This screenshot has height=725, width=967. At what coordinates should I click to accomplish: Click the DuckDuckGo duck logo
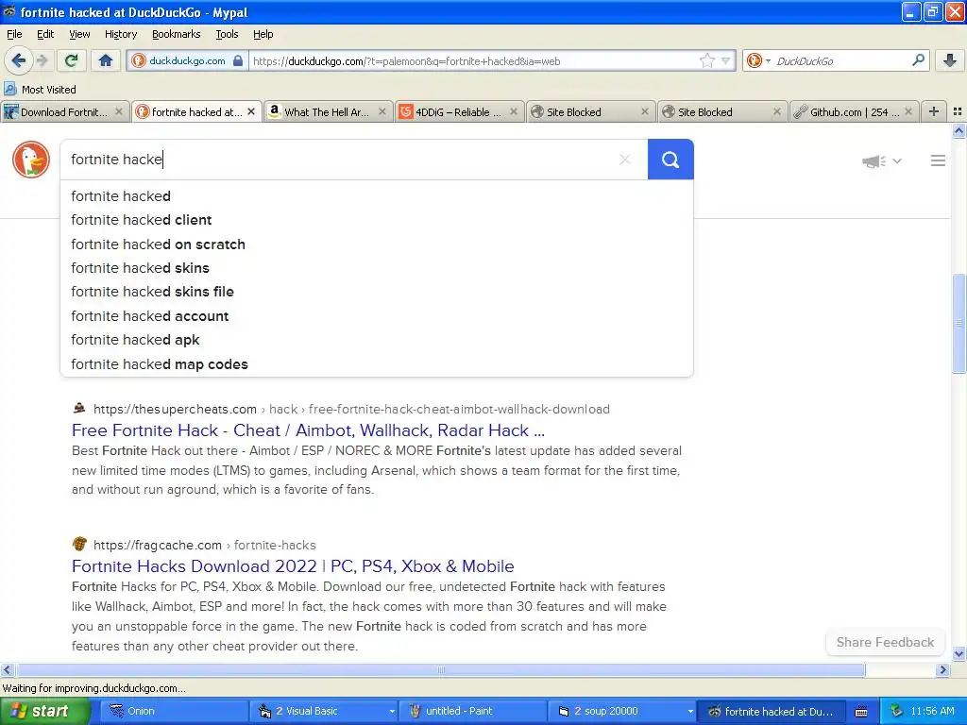pyautogui.click(x=31, y=159)
